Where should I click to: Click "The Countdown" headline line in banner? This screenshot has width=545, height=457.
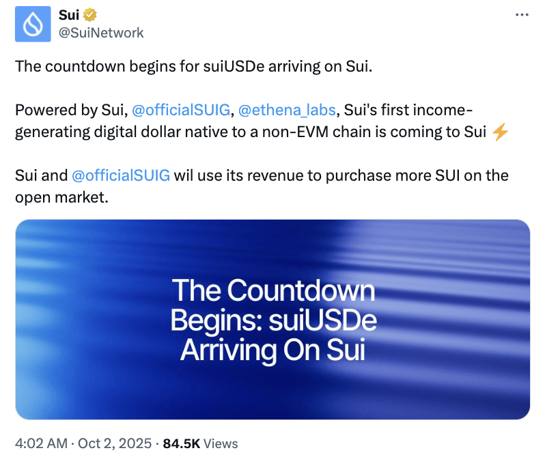(x=272, y=291)
